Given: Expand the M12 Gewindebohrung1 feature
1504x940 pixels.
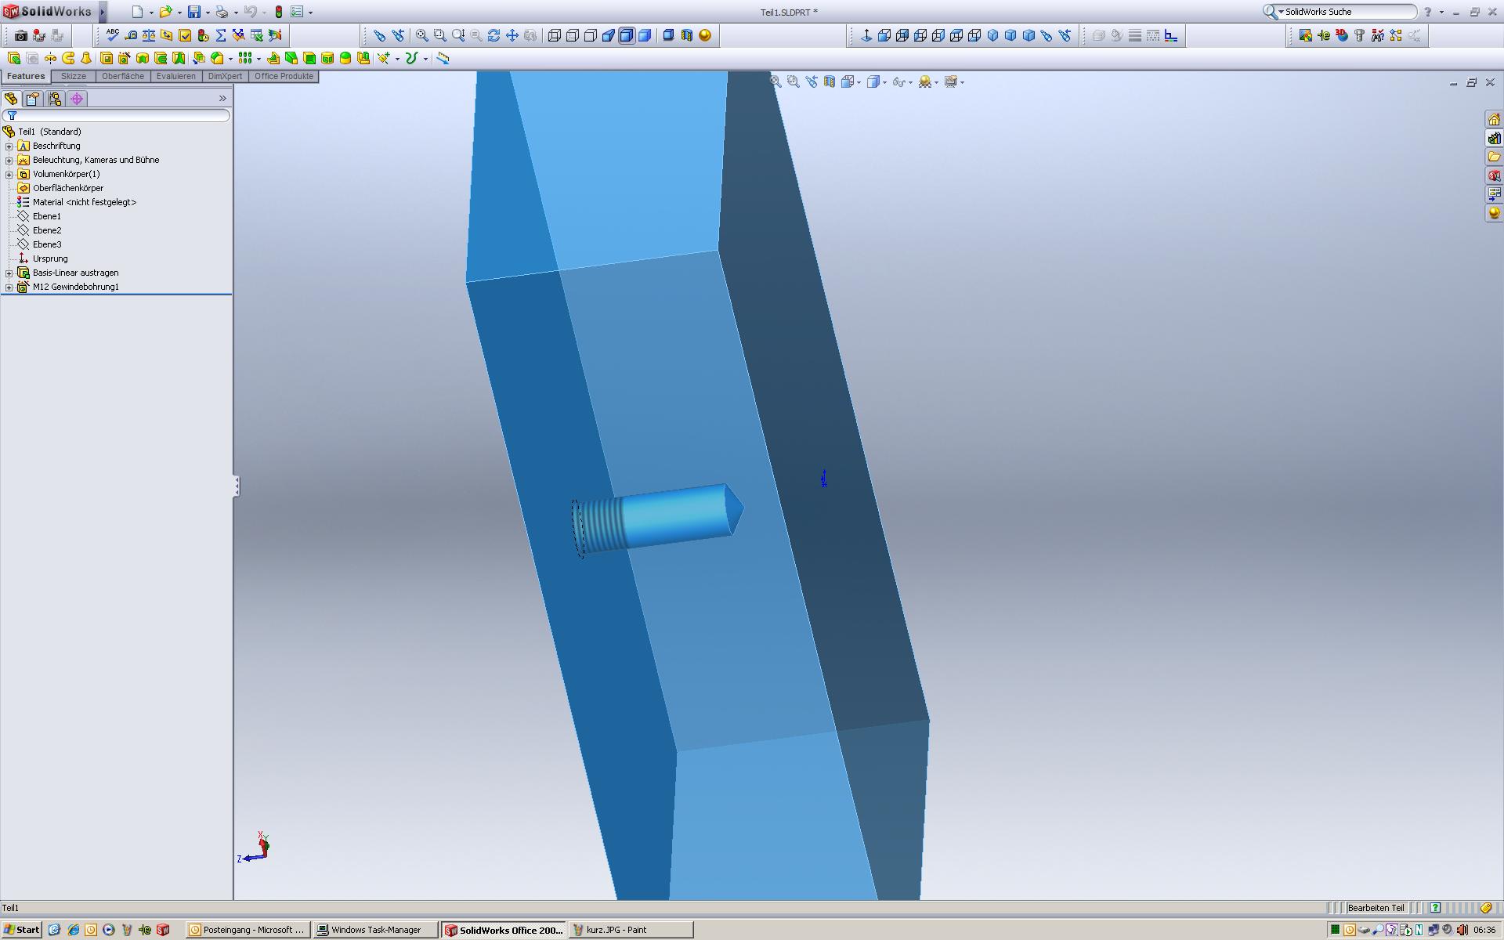Looking at the screenshot, I should point(9,287).
